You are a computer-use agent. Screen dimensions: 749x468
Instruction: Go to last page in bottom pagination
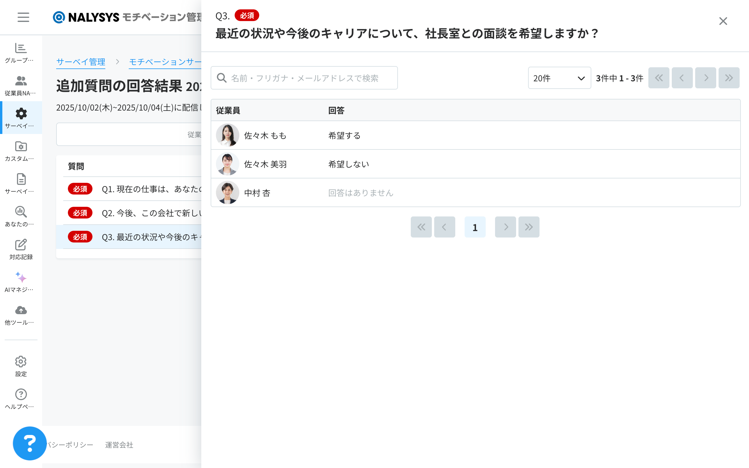click(529, 227)
